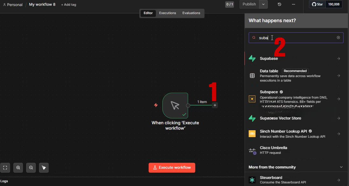Open the workflow history clock icon
Screen dimensions: 349x186
[280, 4]
